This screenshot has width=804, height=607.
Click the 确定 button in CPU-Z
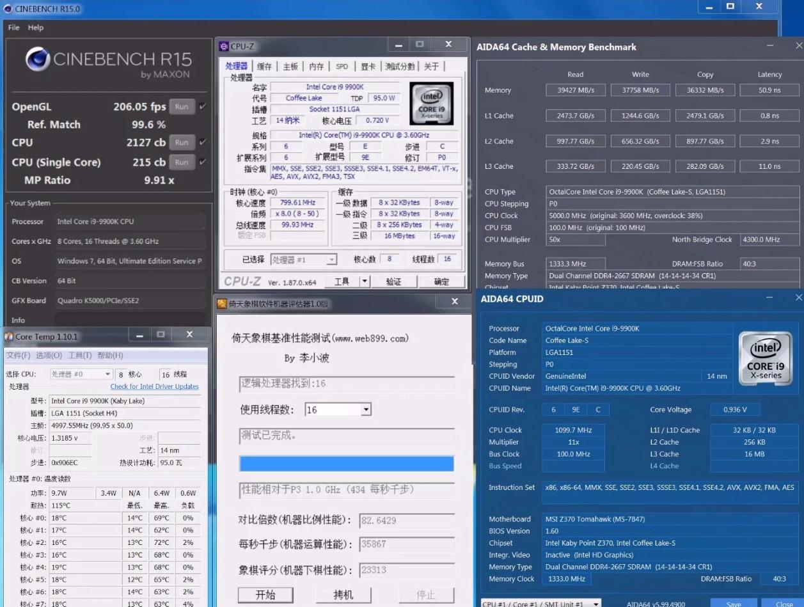click(441, 281)
